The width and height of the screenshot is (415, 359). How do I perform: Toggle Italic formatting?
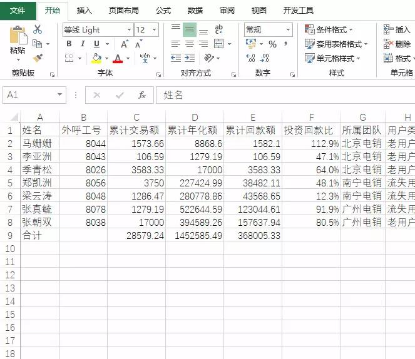[x=83, y=44]
